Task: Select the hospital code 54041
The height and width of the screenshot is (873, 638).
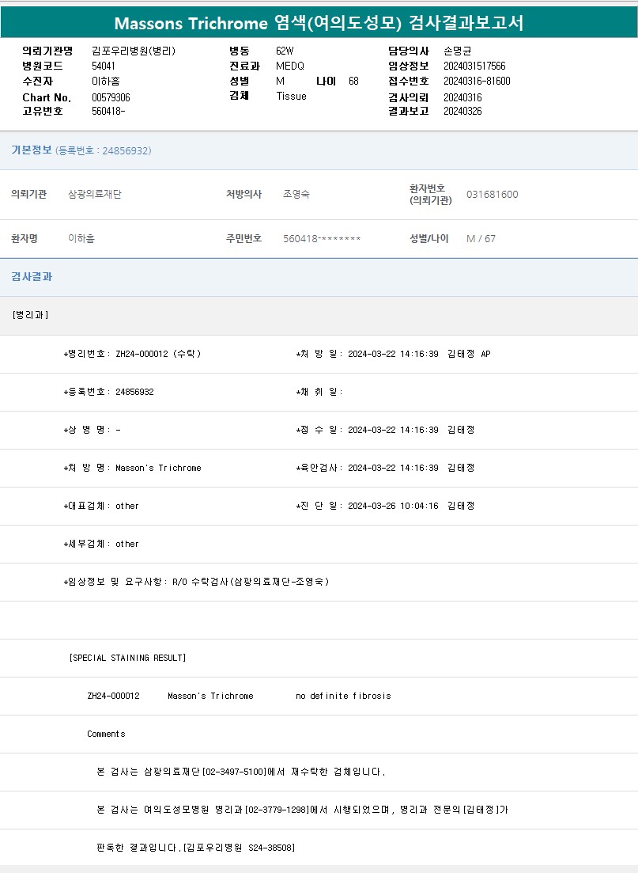Action: (104, 66)
